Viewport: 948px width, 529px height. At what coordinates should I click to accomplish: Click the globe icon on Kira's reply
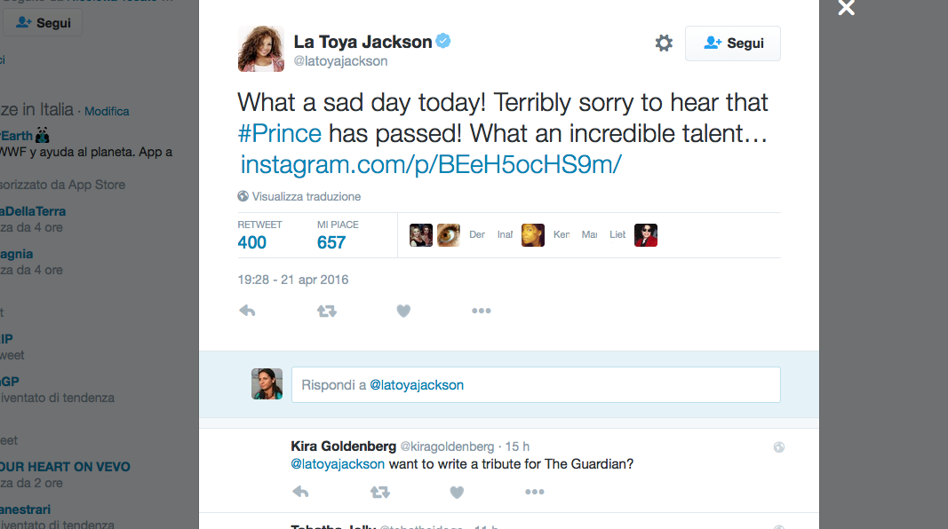(779, 447)
